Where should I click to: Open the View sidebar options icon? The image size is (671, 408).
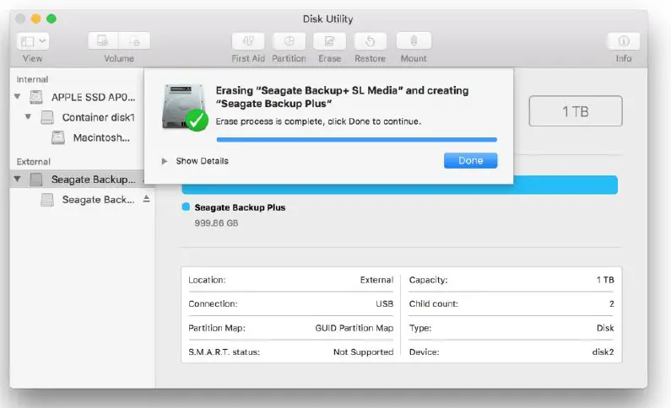point(33,41)
